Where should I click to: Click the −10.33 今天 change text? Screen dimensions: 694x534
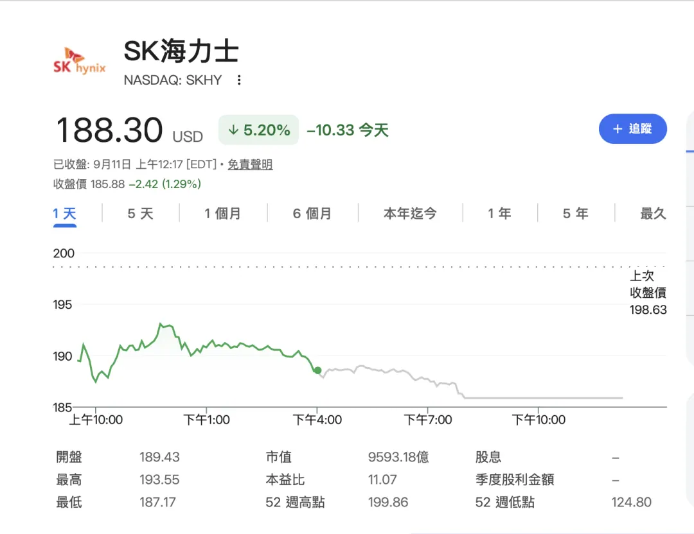[348, 130]
